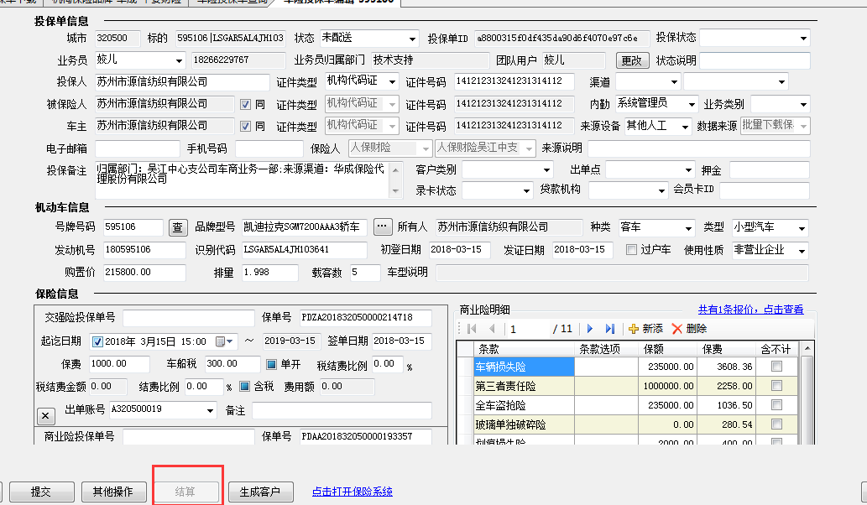Image resolution: width=867 pixels, height=505 pixels.
Task: Expand the 类型 dropdown showing 小型汽车
Action: 802,227
